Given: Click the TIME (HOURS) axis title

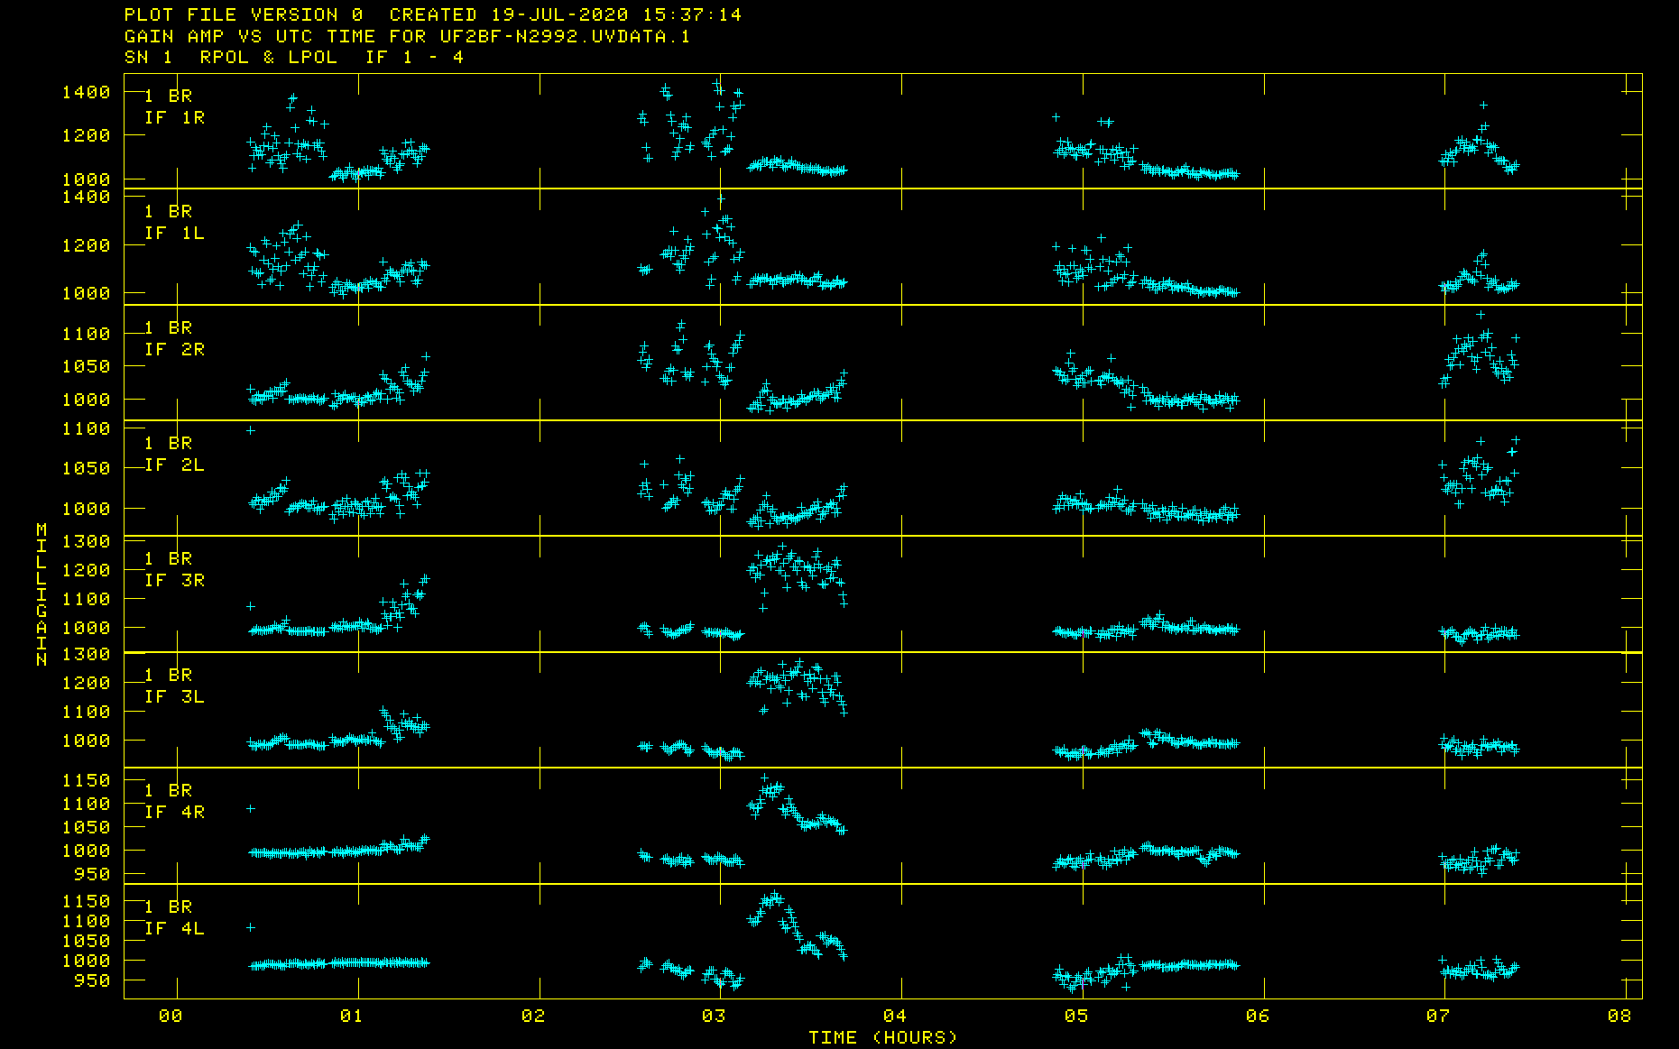Looking at the screenshot, I should (882, 1037).
